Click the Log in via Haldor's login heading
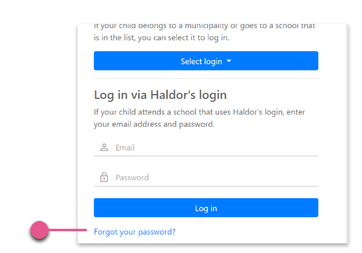Image resolution: width=362 pixels, height=253 pixels. click(160, 95)
